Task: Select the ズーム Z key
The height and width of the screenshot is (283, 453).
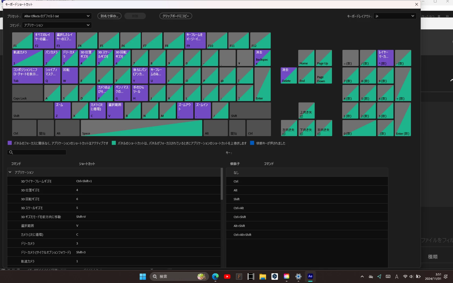Action: 63,111
